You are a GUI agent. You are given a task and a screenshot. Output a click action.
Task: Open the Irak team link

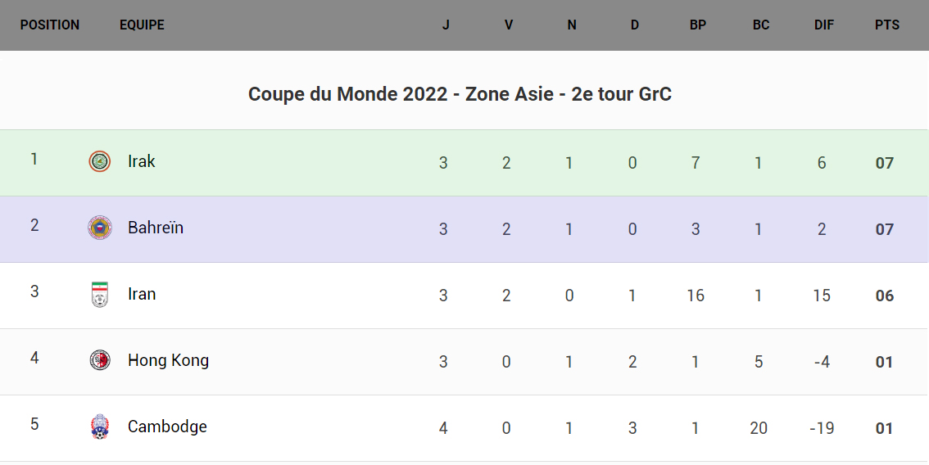[x=142, y=161]
